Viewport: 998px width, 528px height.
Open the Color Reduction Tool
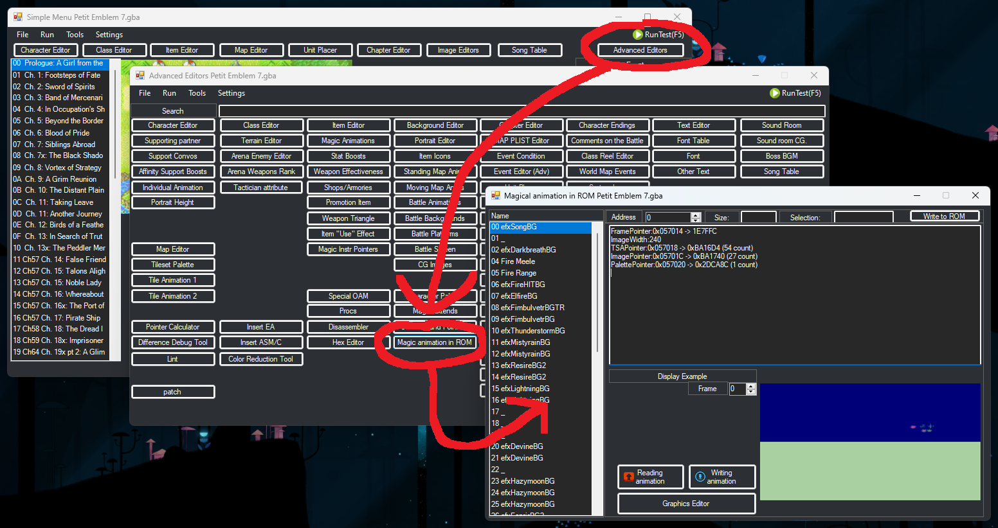tap(260, 359)
